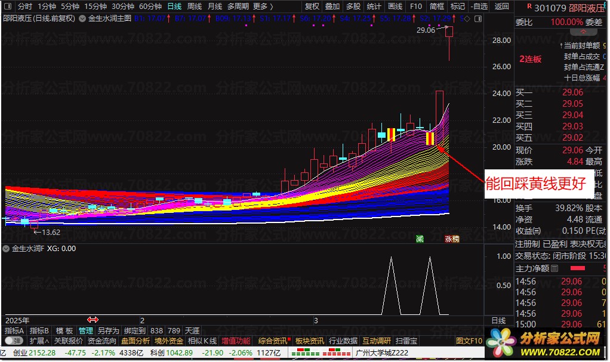
Task: Click the R margin-trading icon beside 301079
Action: click(x=529, y=6)
